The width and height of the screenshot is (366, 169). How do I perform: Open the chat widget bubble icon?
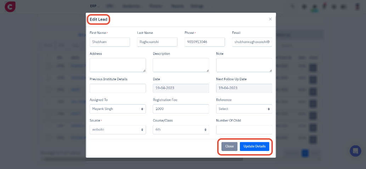click(x=355, y=151)
